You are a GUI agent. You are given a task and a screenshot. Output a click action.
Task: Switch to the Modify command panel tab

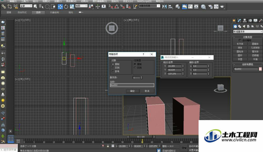pyautogui.click(x=239, y=20)
